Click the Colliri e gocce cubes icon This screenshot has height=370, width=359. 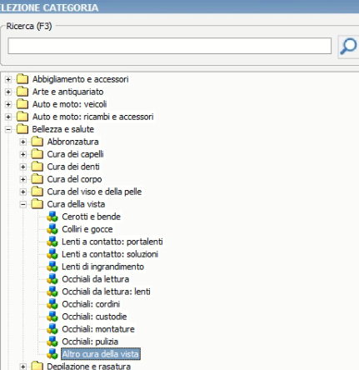coord(52,229)
